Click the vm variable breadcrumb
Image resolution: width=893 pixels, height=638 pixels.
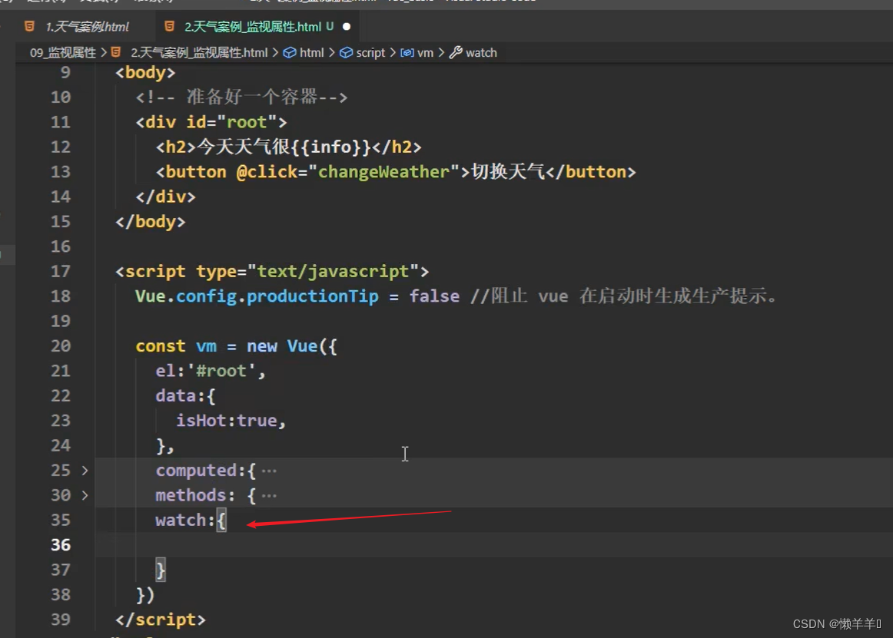coord(425,53)
